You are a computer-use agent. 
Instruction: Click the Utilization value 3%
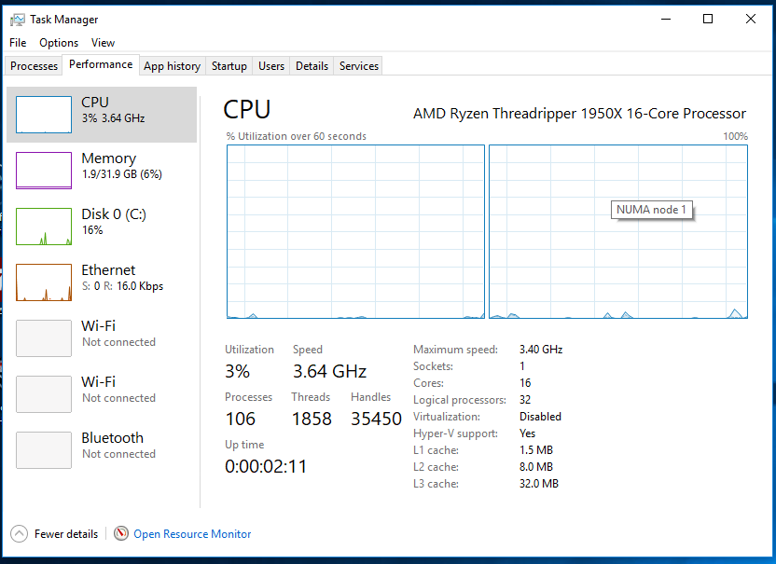[x=237, y=371]
